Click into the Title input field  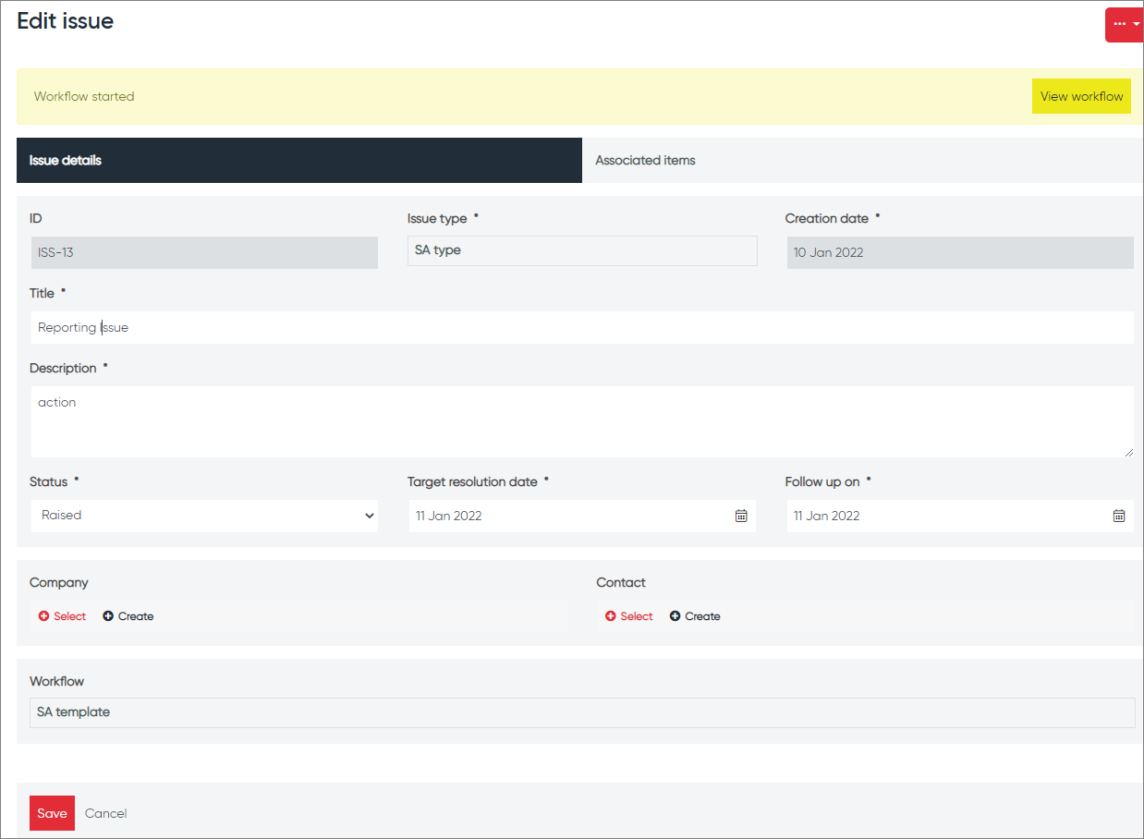pyautogui.click(x=582, y=327)
